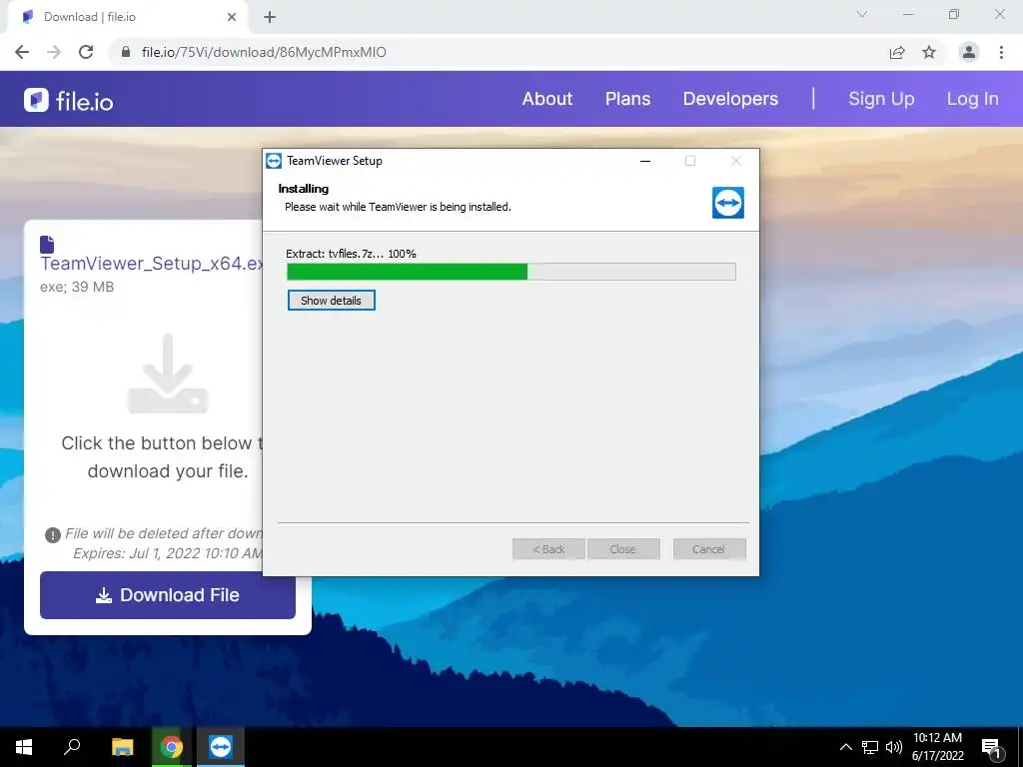Click the Download File button
Screen dimensions: 1023x767
tap(168, 595)
